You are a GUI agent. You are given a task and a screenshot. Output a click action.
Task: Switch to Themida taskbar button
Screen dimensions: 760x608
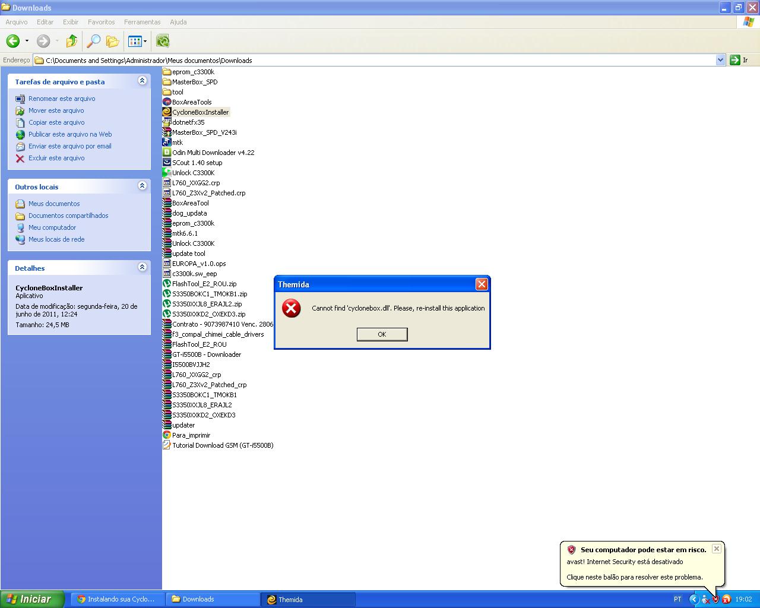pos(308,599)
